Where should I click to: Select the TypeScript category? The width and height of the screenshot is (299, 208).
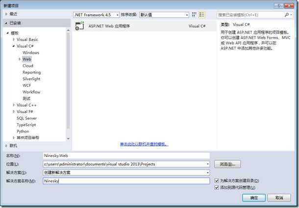(x=26, y=125)
